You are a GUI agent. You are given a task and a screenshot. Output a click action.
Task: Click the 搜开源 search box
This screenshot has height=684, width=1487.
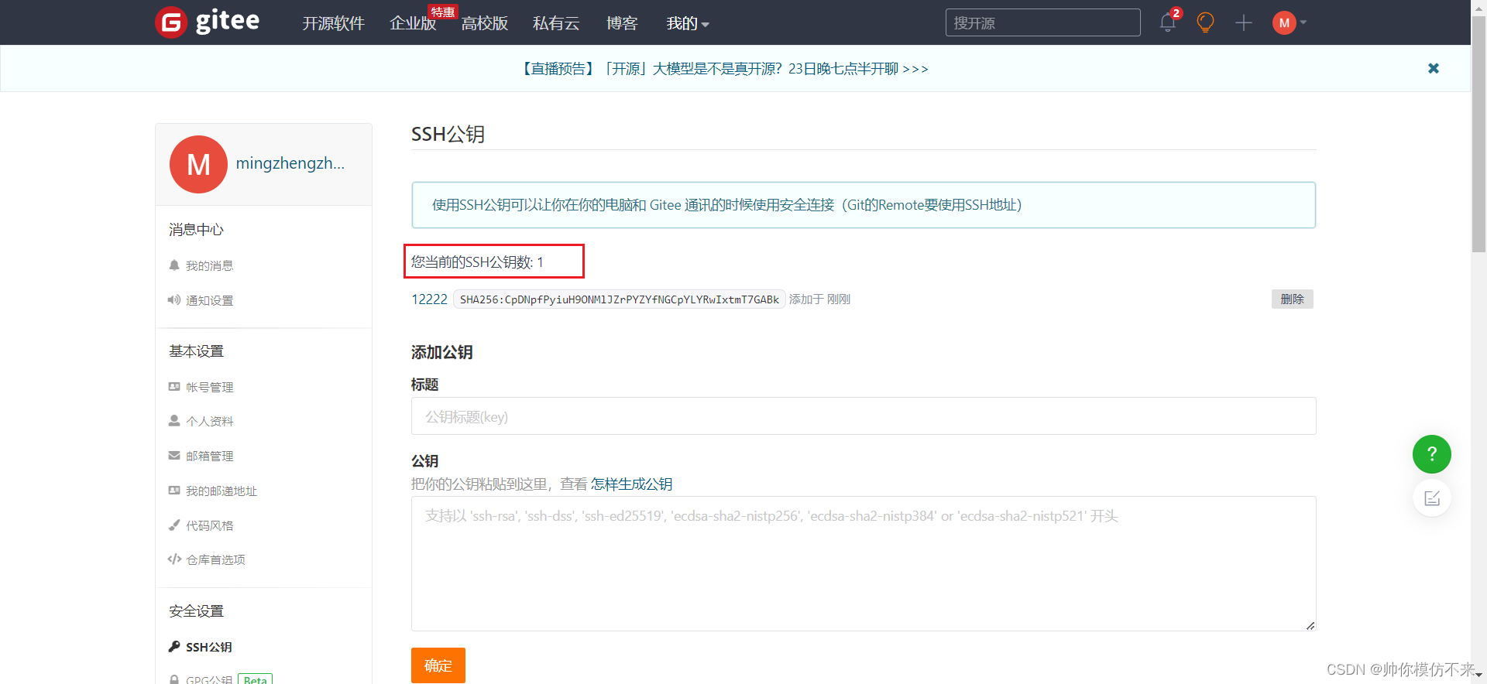(1042, 22)
